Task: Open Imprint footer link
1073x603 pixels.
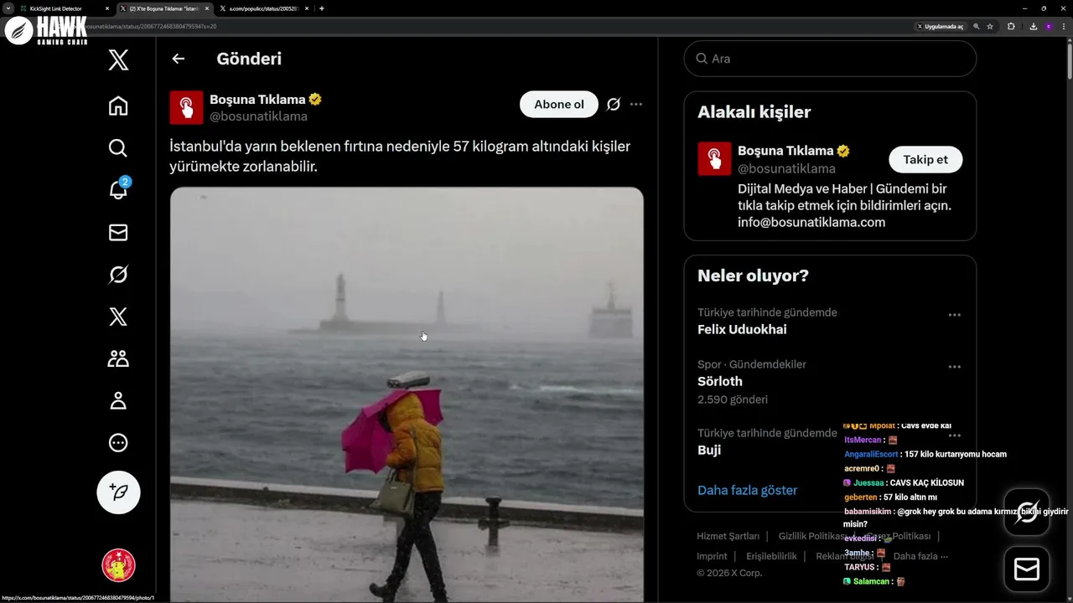Action: click(712, 556)
